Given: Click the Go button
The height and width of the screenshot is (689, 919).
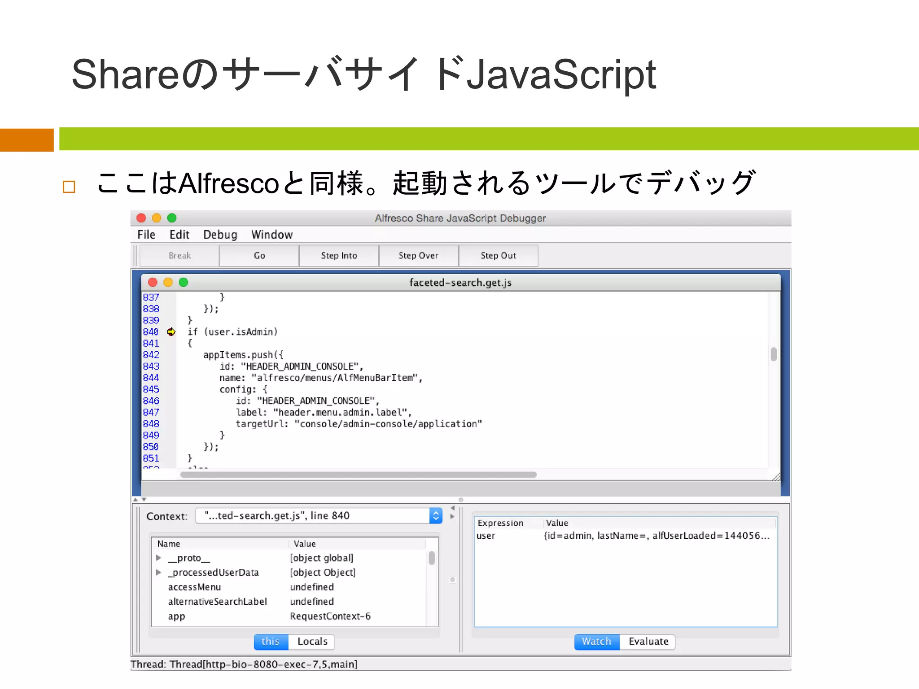Looking at the screenshot, I should (259, 256).
